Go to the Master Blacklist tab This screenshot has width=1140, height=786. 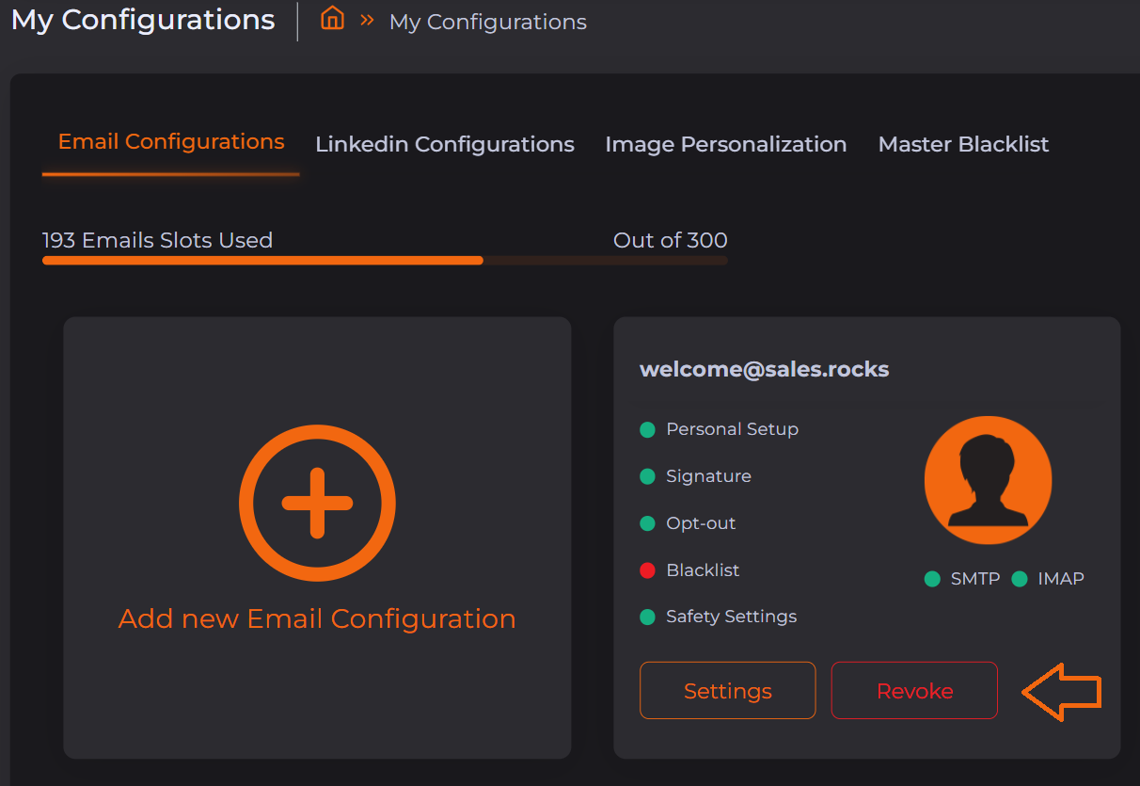pyautogui.click(x=963, y=144)
